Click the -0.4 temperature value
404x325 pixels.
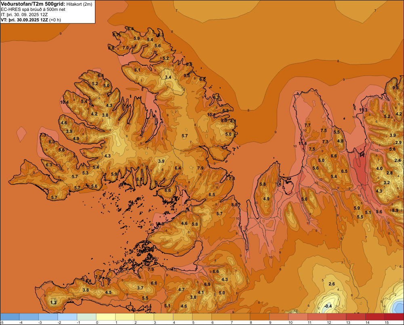tap(328, 306)
